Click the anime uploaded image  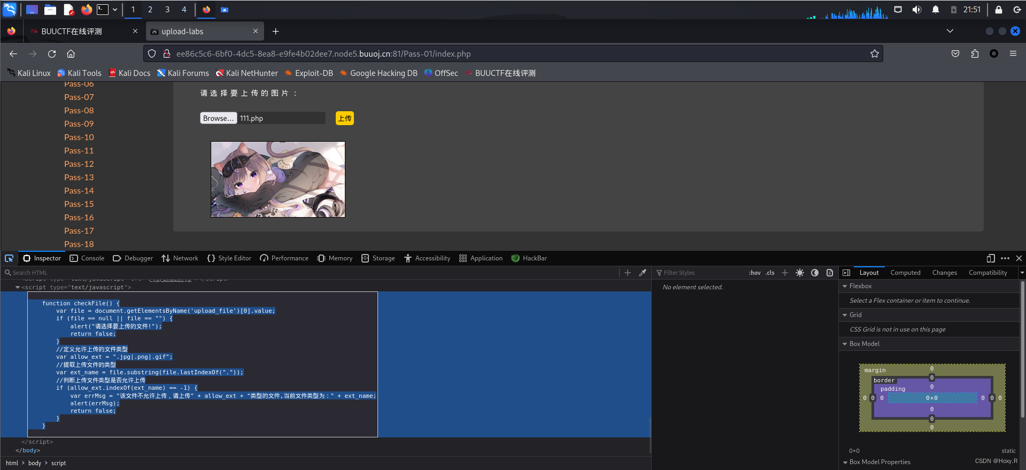[x=278, y=180]
